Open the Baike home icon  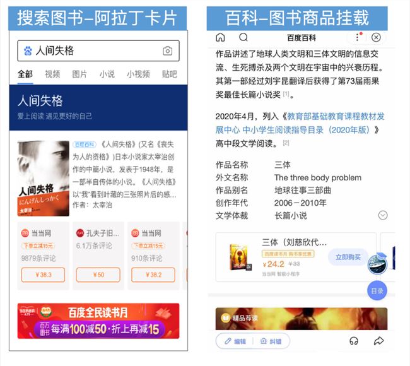click(x=220, y=37)
